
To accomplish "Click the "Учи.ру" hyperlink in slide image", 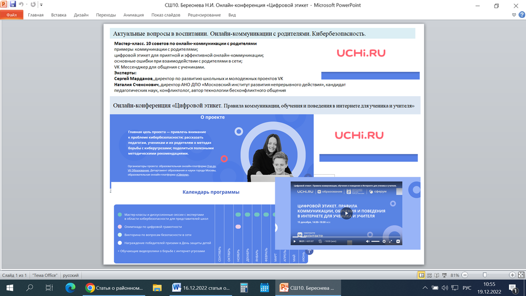I will (211, 166).
